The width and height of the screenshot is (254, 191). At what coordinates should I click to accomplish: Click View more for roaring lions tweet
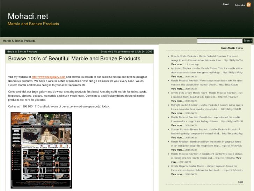click(239, 158)
